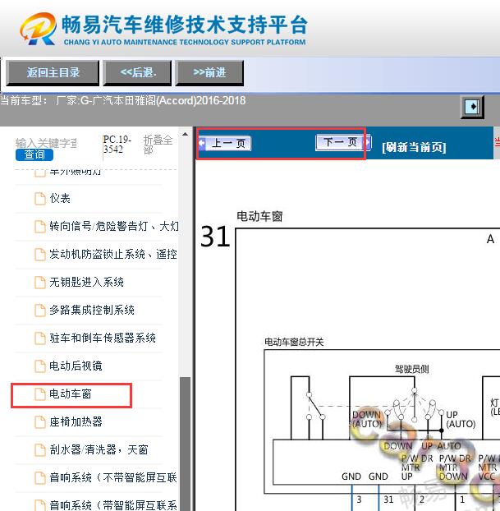
Task: Open 座椅加热器 tree item
Action: (x=76, y=421)
